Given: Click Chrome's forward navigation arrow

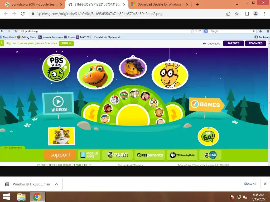Looking at the screenshot, I should (14, 14).
